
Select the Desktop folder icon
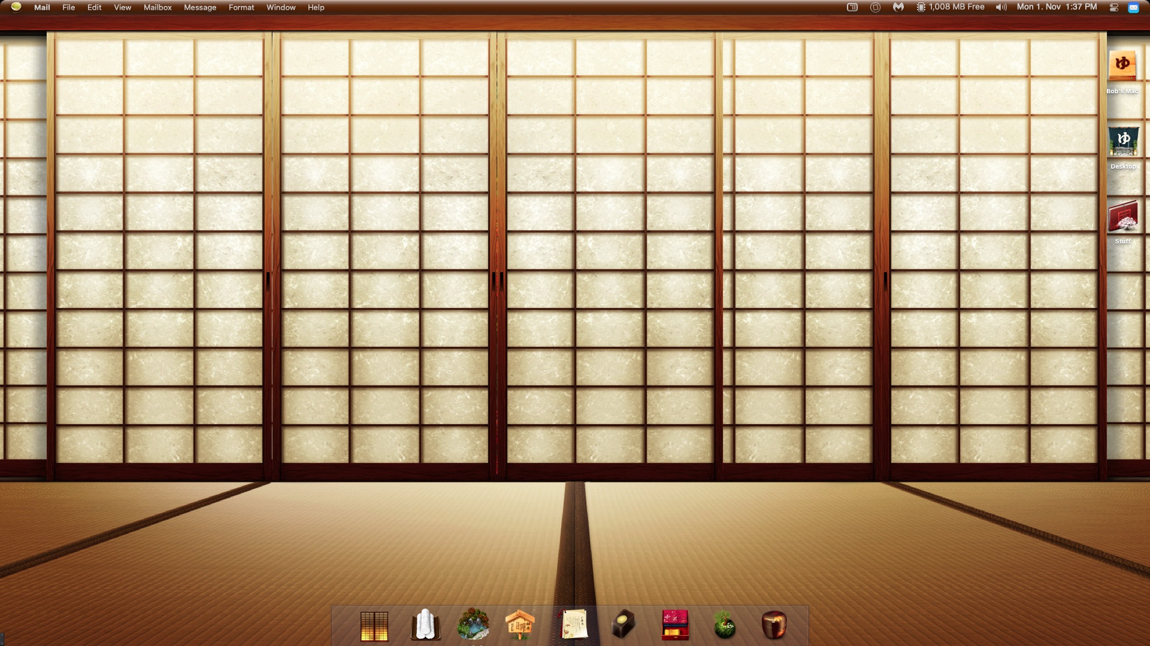tap(1123, 141)
